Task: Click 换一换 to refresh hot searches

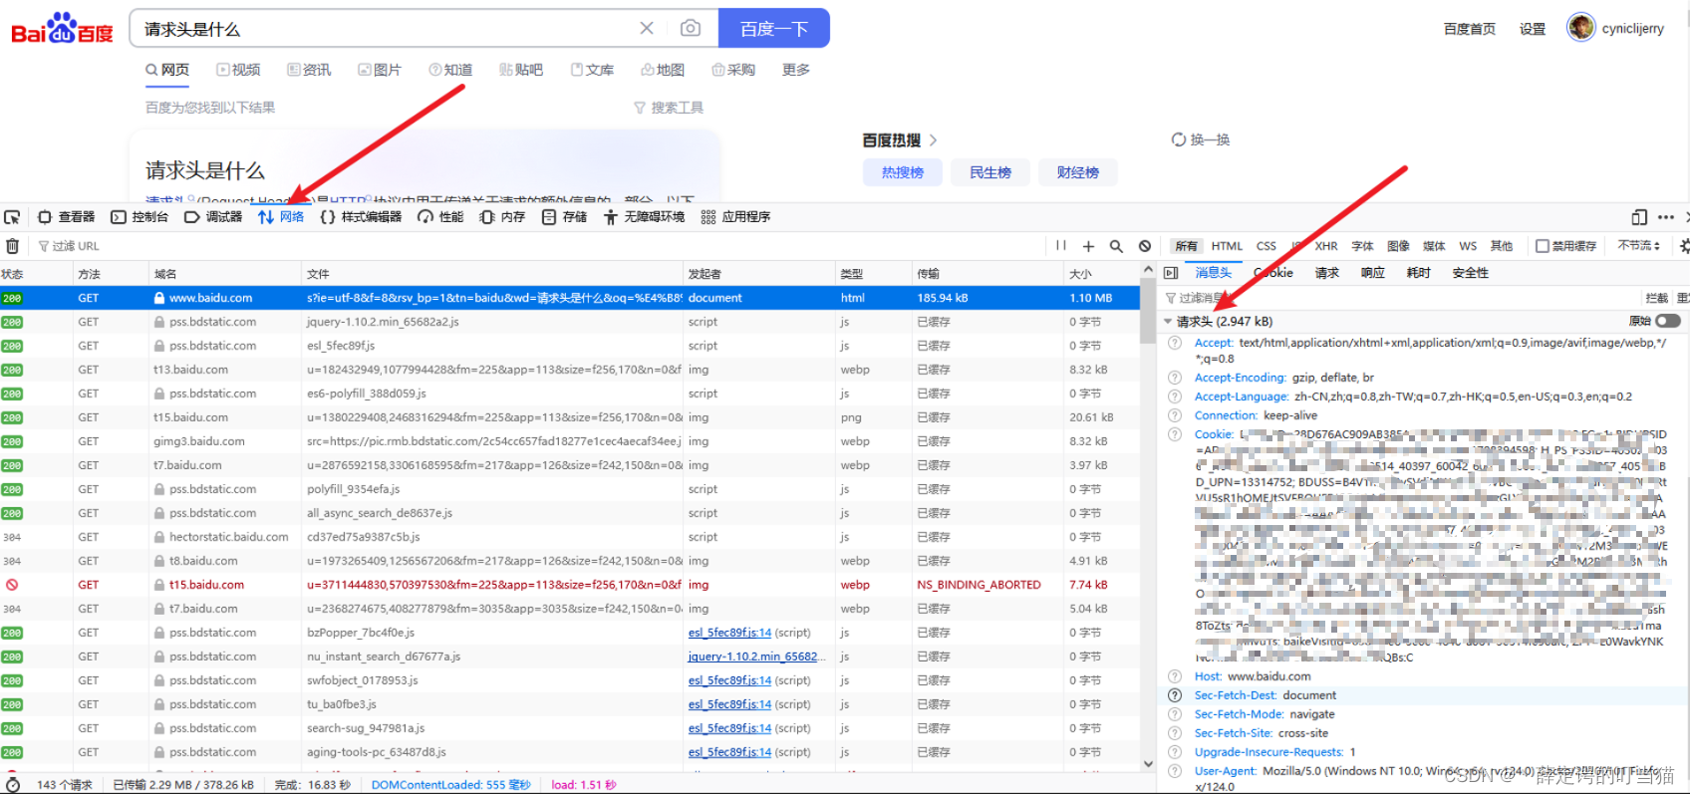Action: pyautogui.click(x=1201, y=139)
